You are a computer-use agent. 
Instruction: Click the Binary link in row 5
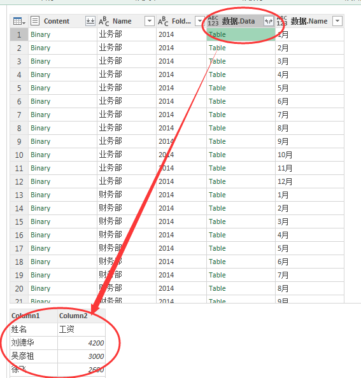(x=41, y=88)
